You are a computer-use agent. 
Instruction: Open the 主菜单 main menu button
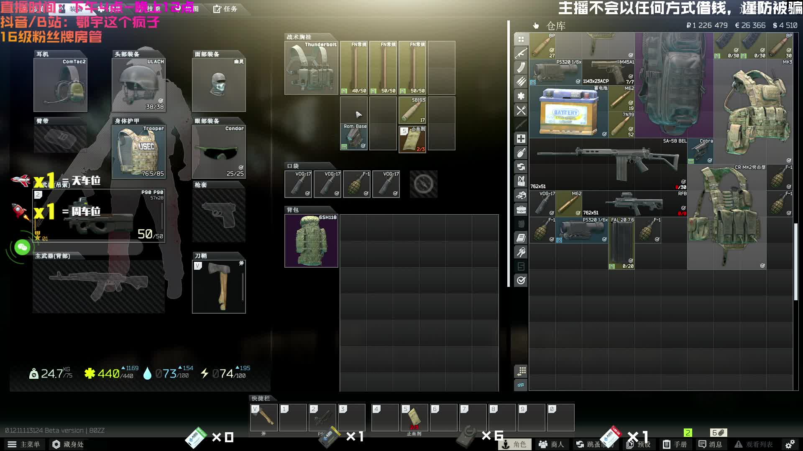24,444
